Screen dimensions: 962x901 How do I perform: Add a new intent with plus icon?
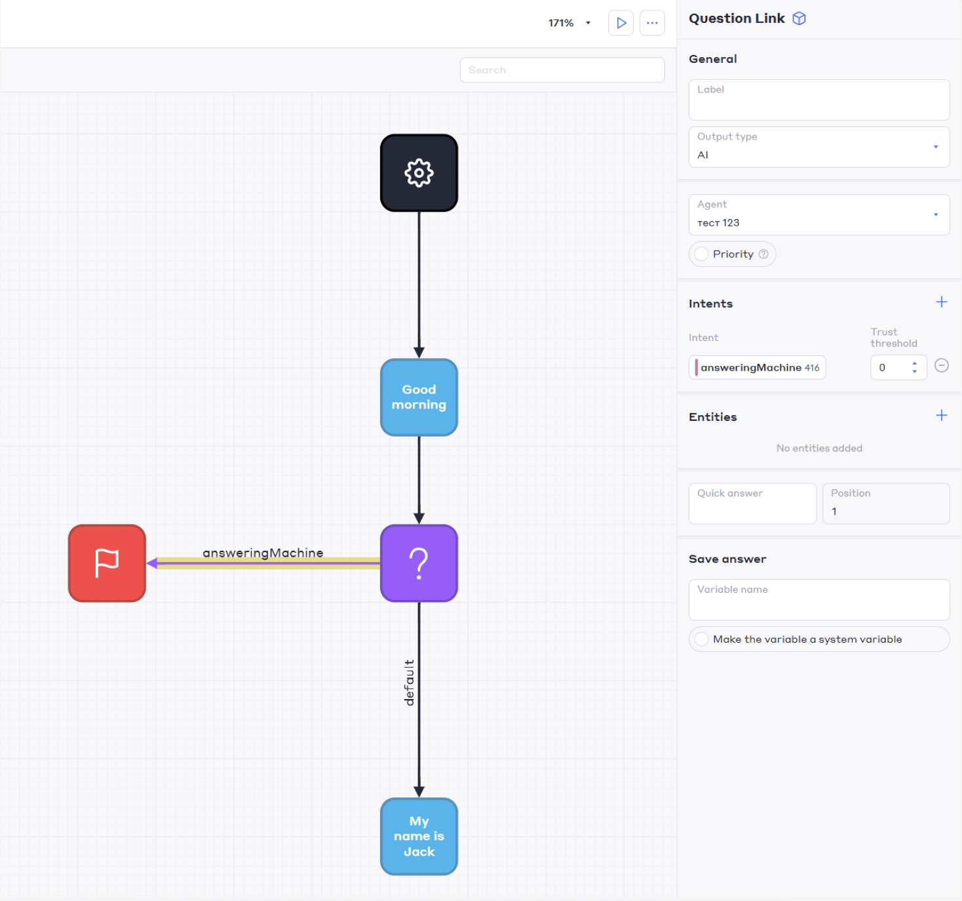(941, 302)
